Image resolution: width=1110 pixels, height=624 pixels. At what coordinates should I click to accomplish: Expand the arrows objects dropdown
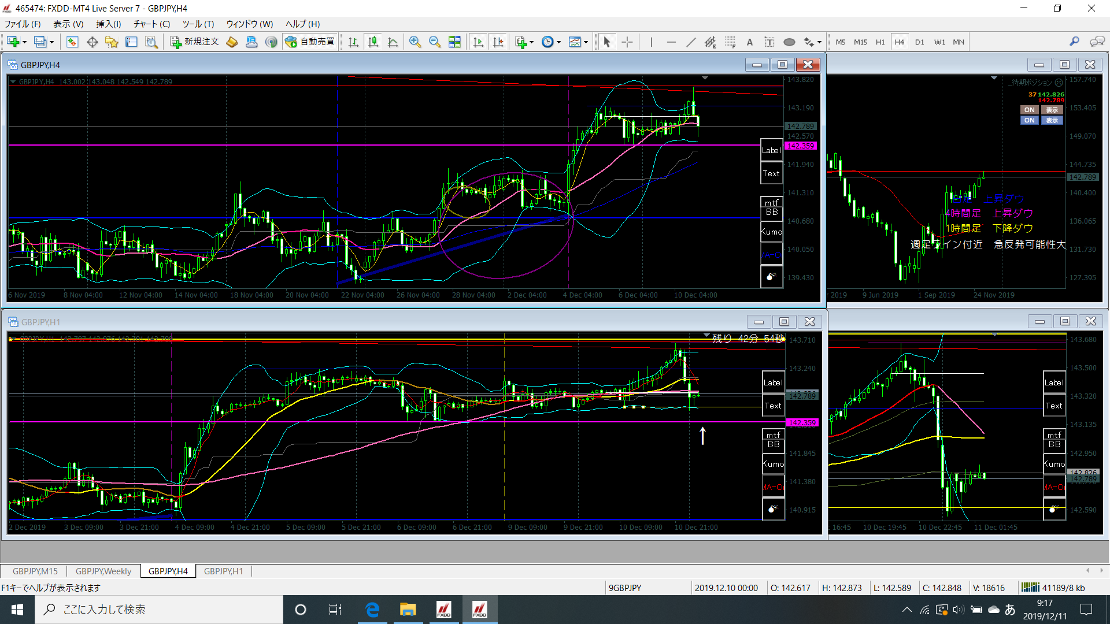819,42
